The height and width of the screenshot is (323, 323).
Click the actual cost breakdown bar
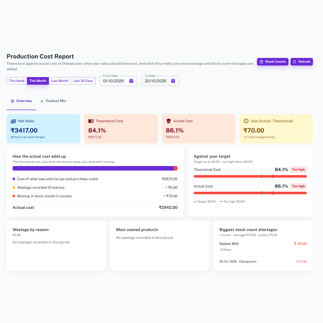click(95, 168)
